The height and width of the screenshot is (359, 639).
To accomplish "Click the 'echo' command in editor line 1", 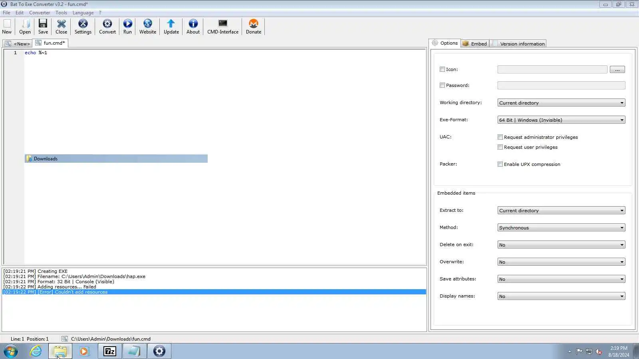I will tap(30, 53).
